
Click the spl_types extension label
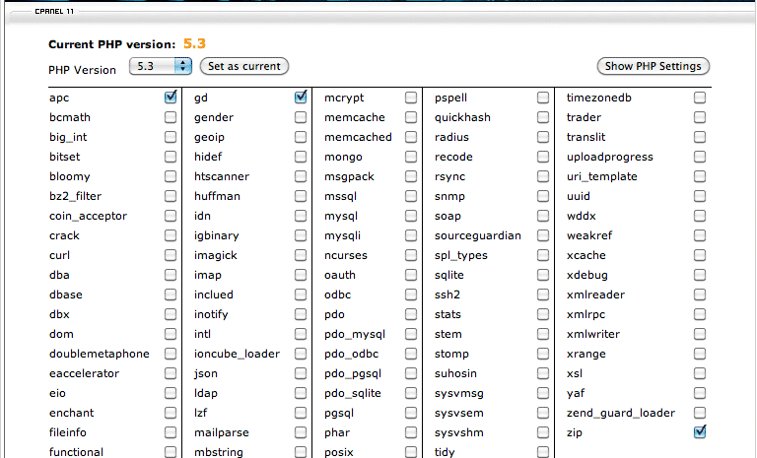[461, 255]
